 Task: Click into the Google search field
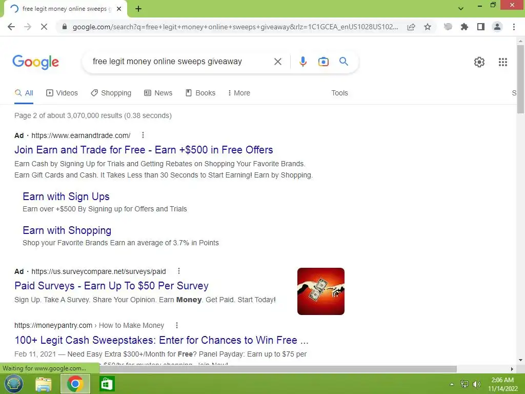pos(181,62)
